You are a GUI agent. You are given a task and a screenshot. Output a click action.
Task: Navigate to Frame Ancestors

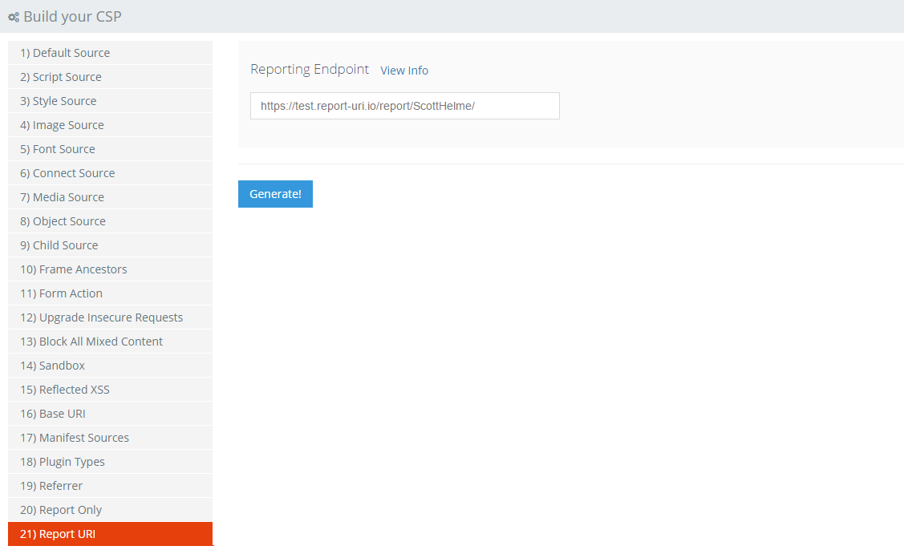(110, 269)
